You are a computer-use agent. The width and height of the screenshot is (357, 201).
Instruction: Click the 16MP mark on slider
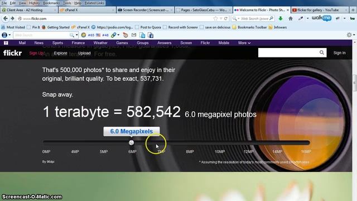point(306,151)
